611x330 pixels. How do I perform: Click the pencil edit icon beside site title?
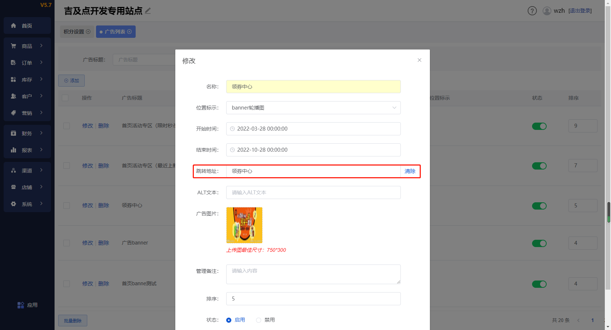pyautogui.click(x=148, y=11)
